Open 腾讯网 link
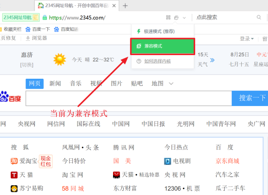The height and width of the screenshot is (195, 268). (124, 148)
